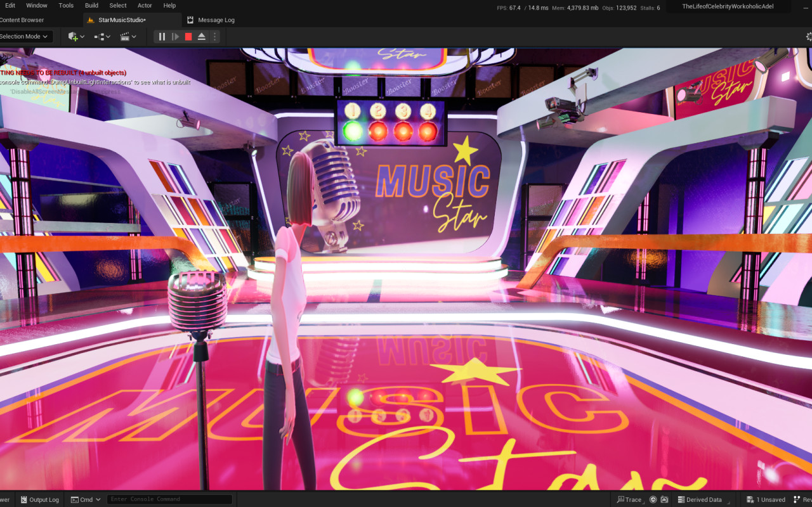Open the Select menu
The image size is (812, 507).
118,6
